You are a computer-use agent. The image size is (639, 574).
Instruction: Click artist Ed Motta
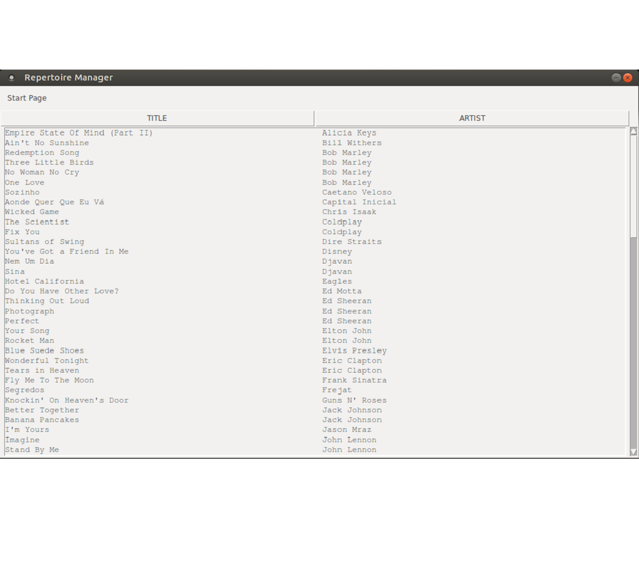[x=342, y=292]
